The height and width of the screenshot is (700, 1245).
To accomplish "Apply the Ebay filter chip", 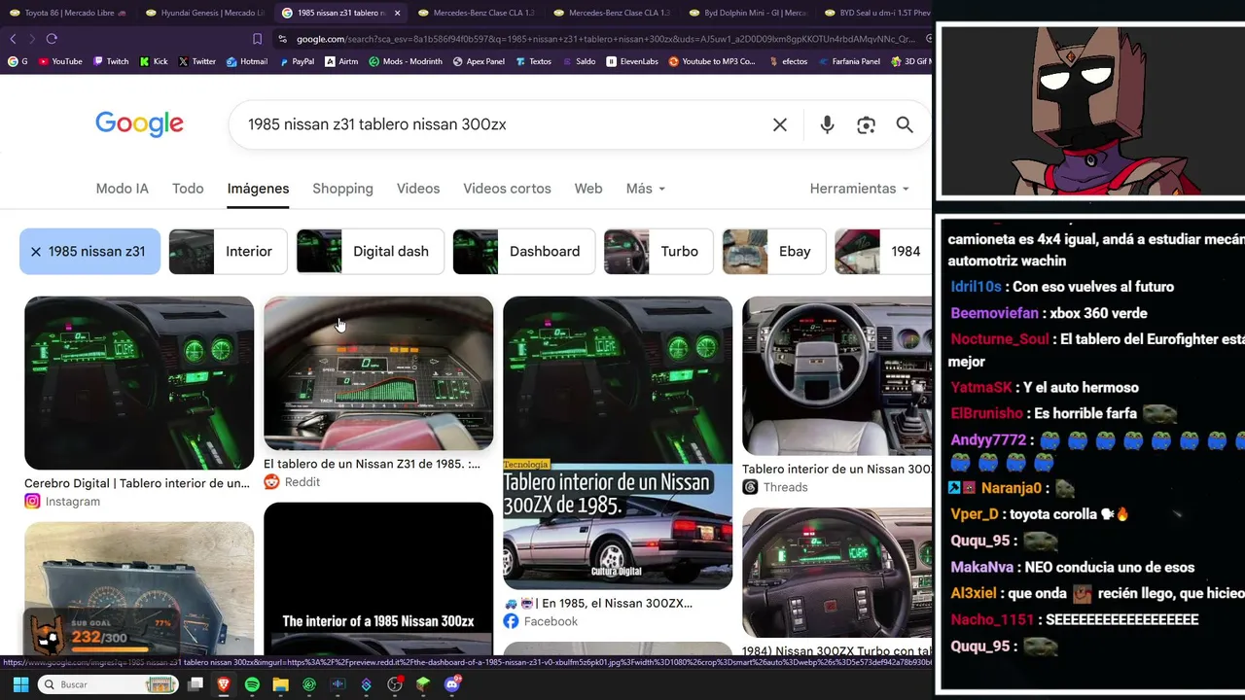I will click(774, 251).
